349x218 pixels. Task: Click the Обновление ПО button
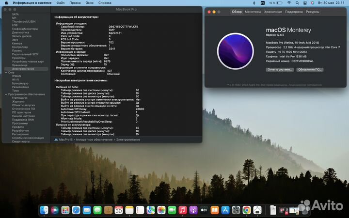pos(310,70)
